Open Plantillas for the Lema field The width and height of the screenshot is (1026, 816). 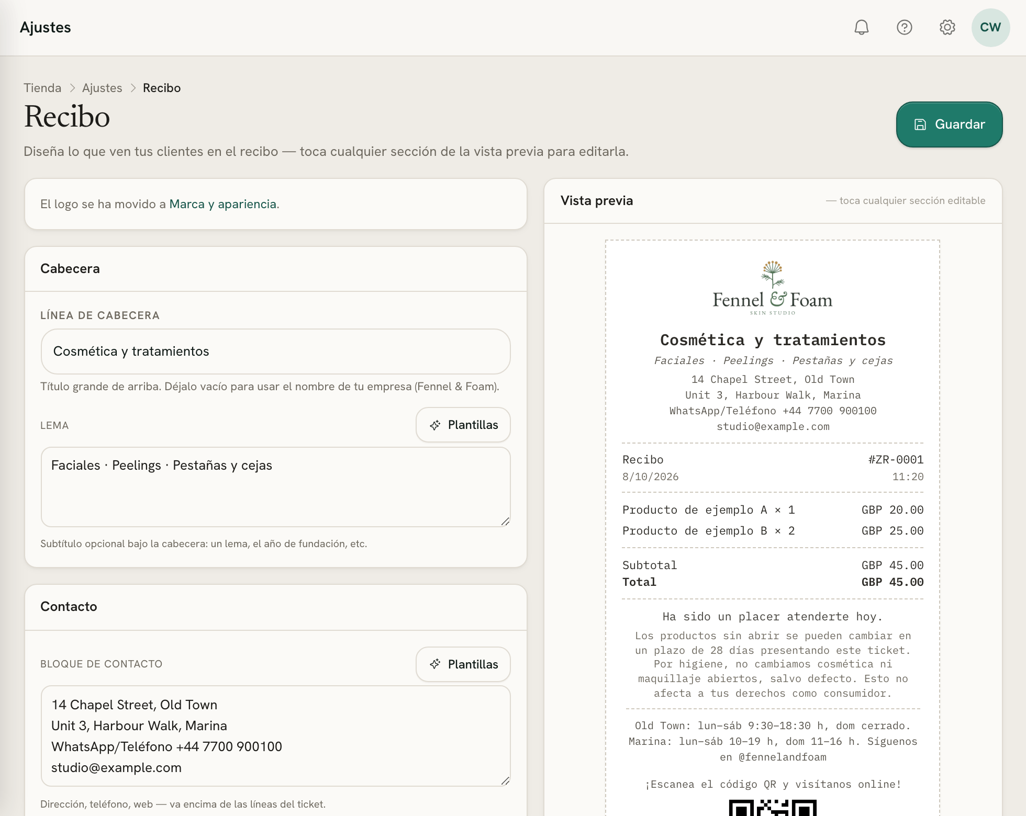pos(463,425)
